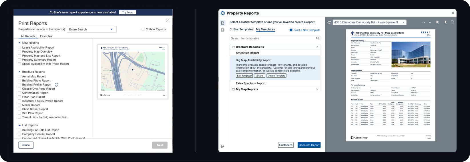
Task: Check Property Map Overview
Action: coord(19,52)
